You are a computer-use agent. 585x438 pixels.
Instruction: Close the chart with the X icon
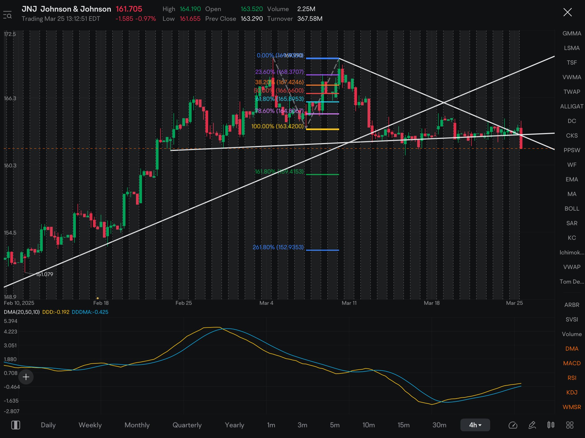(567, 12)
